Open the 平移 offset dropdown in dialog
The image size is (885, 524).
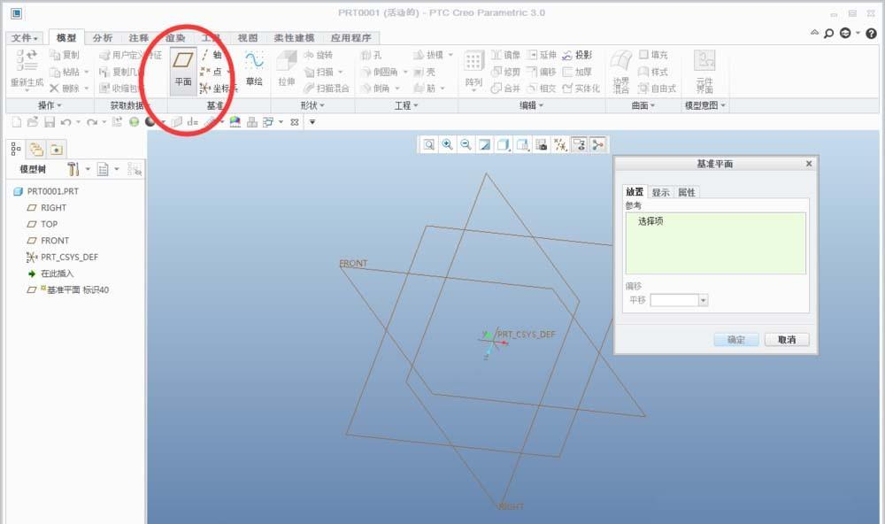coord(704,299)
